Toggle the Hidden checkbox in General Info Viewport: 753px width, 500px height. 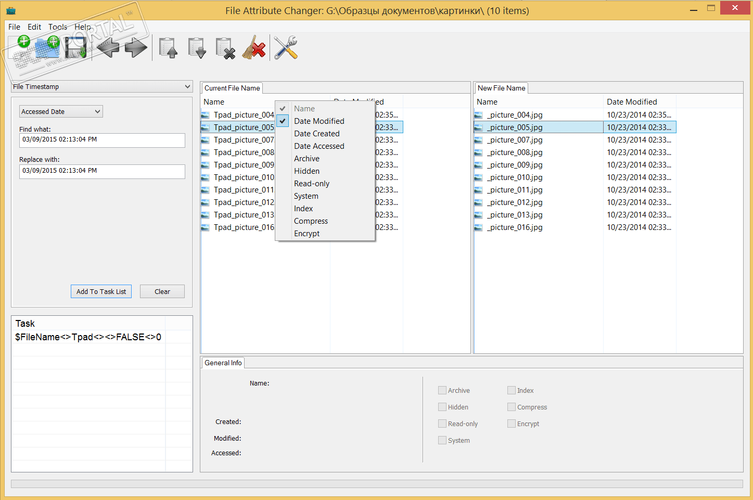[x=442, y=407]
